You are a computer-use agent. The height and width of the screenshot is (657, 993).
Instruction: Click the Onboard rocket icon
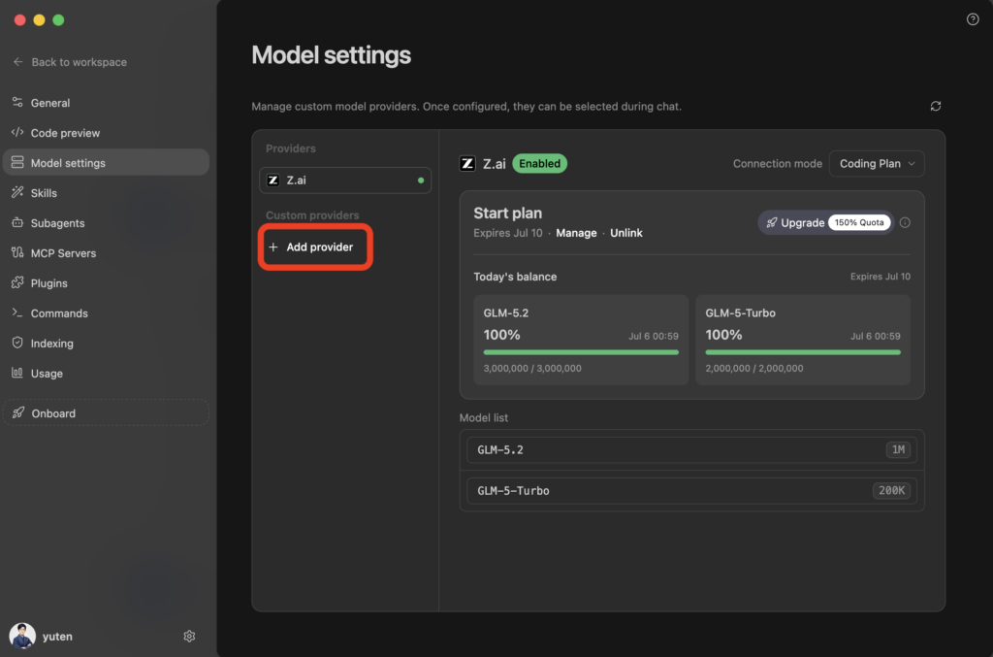pos(18,412)
